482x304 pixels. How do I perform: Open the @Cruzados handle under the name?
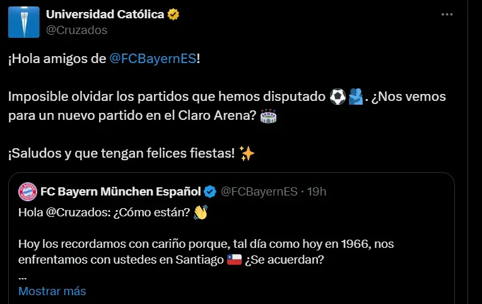(x=76, y=30)
